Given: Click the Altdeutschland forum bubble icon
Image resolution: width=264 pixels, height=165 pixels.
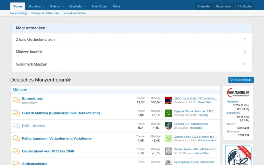Looking at the screenshot, I should [16, 163].
